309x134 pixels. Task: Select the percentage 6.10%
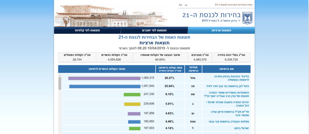click(x=170, y=94)
